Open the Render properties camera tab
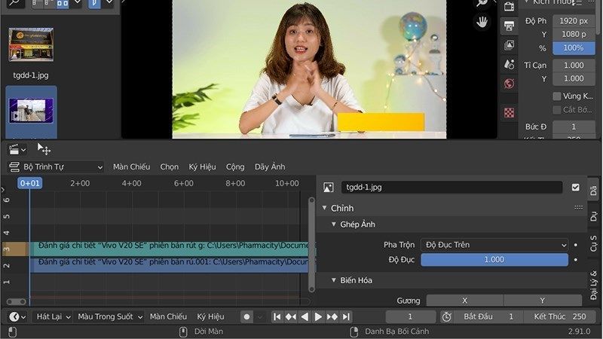Screen dimensions: 603x339 (x=510, y=7)
